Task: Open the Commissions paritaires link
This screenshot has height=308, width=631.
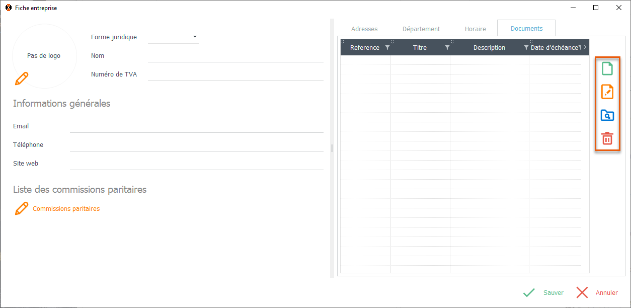Action: coord(66,209)
